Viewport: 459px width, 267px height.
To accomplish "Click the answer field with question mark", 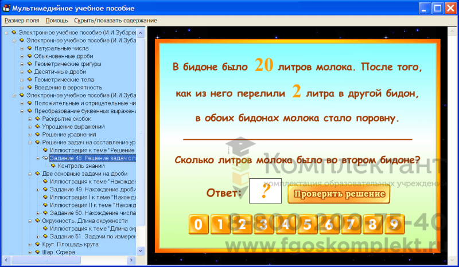I will tap(265, 191).
